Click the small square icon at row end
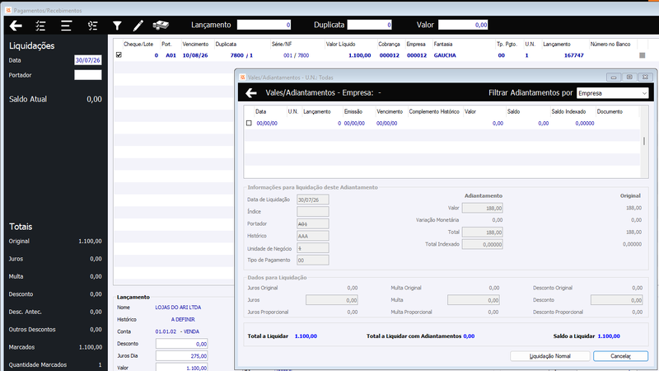 pos(643,55)
